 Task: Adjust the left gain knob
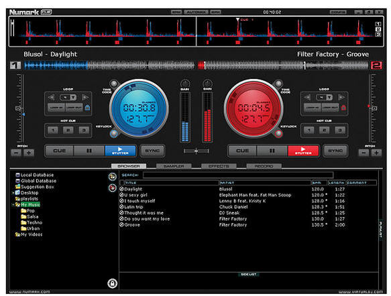[x=185, y=84]
